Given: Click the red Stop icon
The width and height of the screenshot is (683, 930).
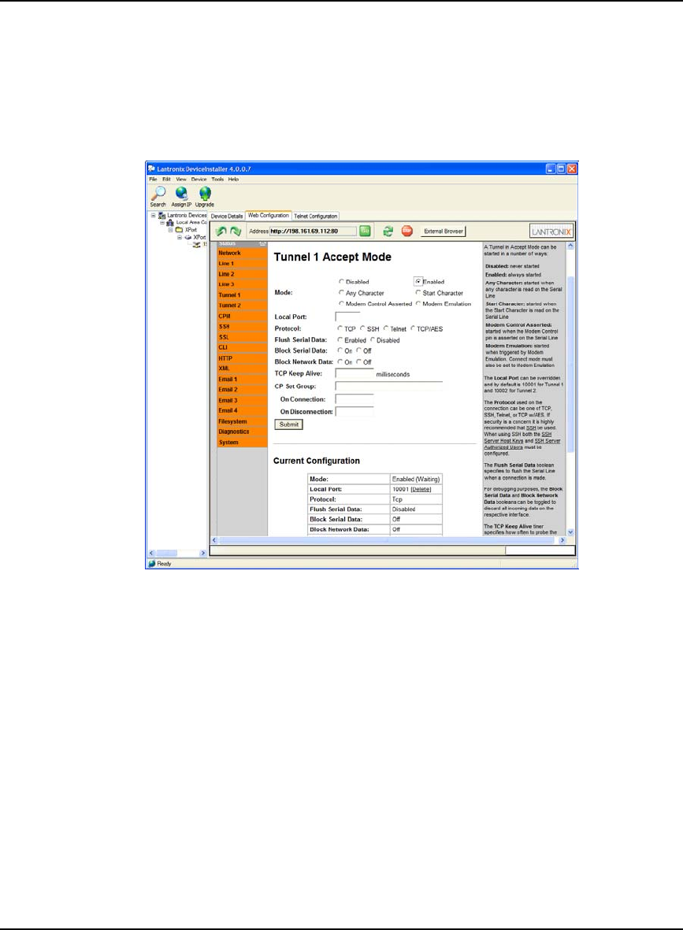Looking at the screenshot, I should (x=407, y=232).
